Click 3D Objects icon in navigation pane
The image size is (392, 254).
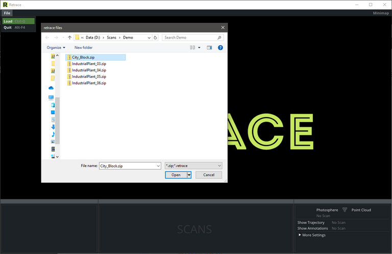pyautogui.click(x=53, y=105)
